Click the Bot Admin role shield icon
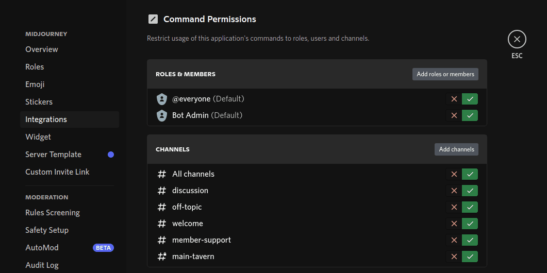 tap(162, 115)
